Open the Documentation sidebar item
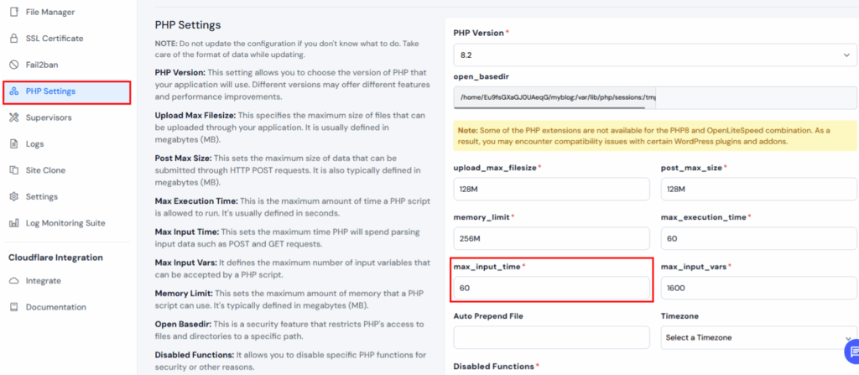This screenshot has height=375, width=859. click(x=56, y=307)
